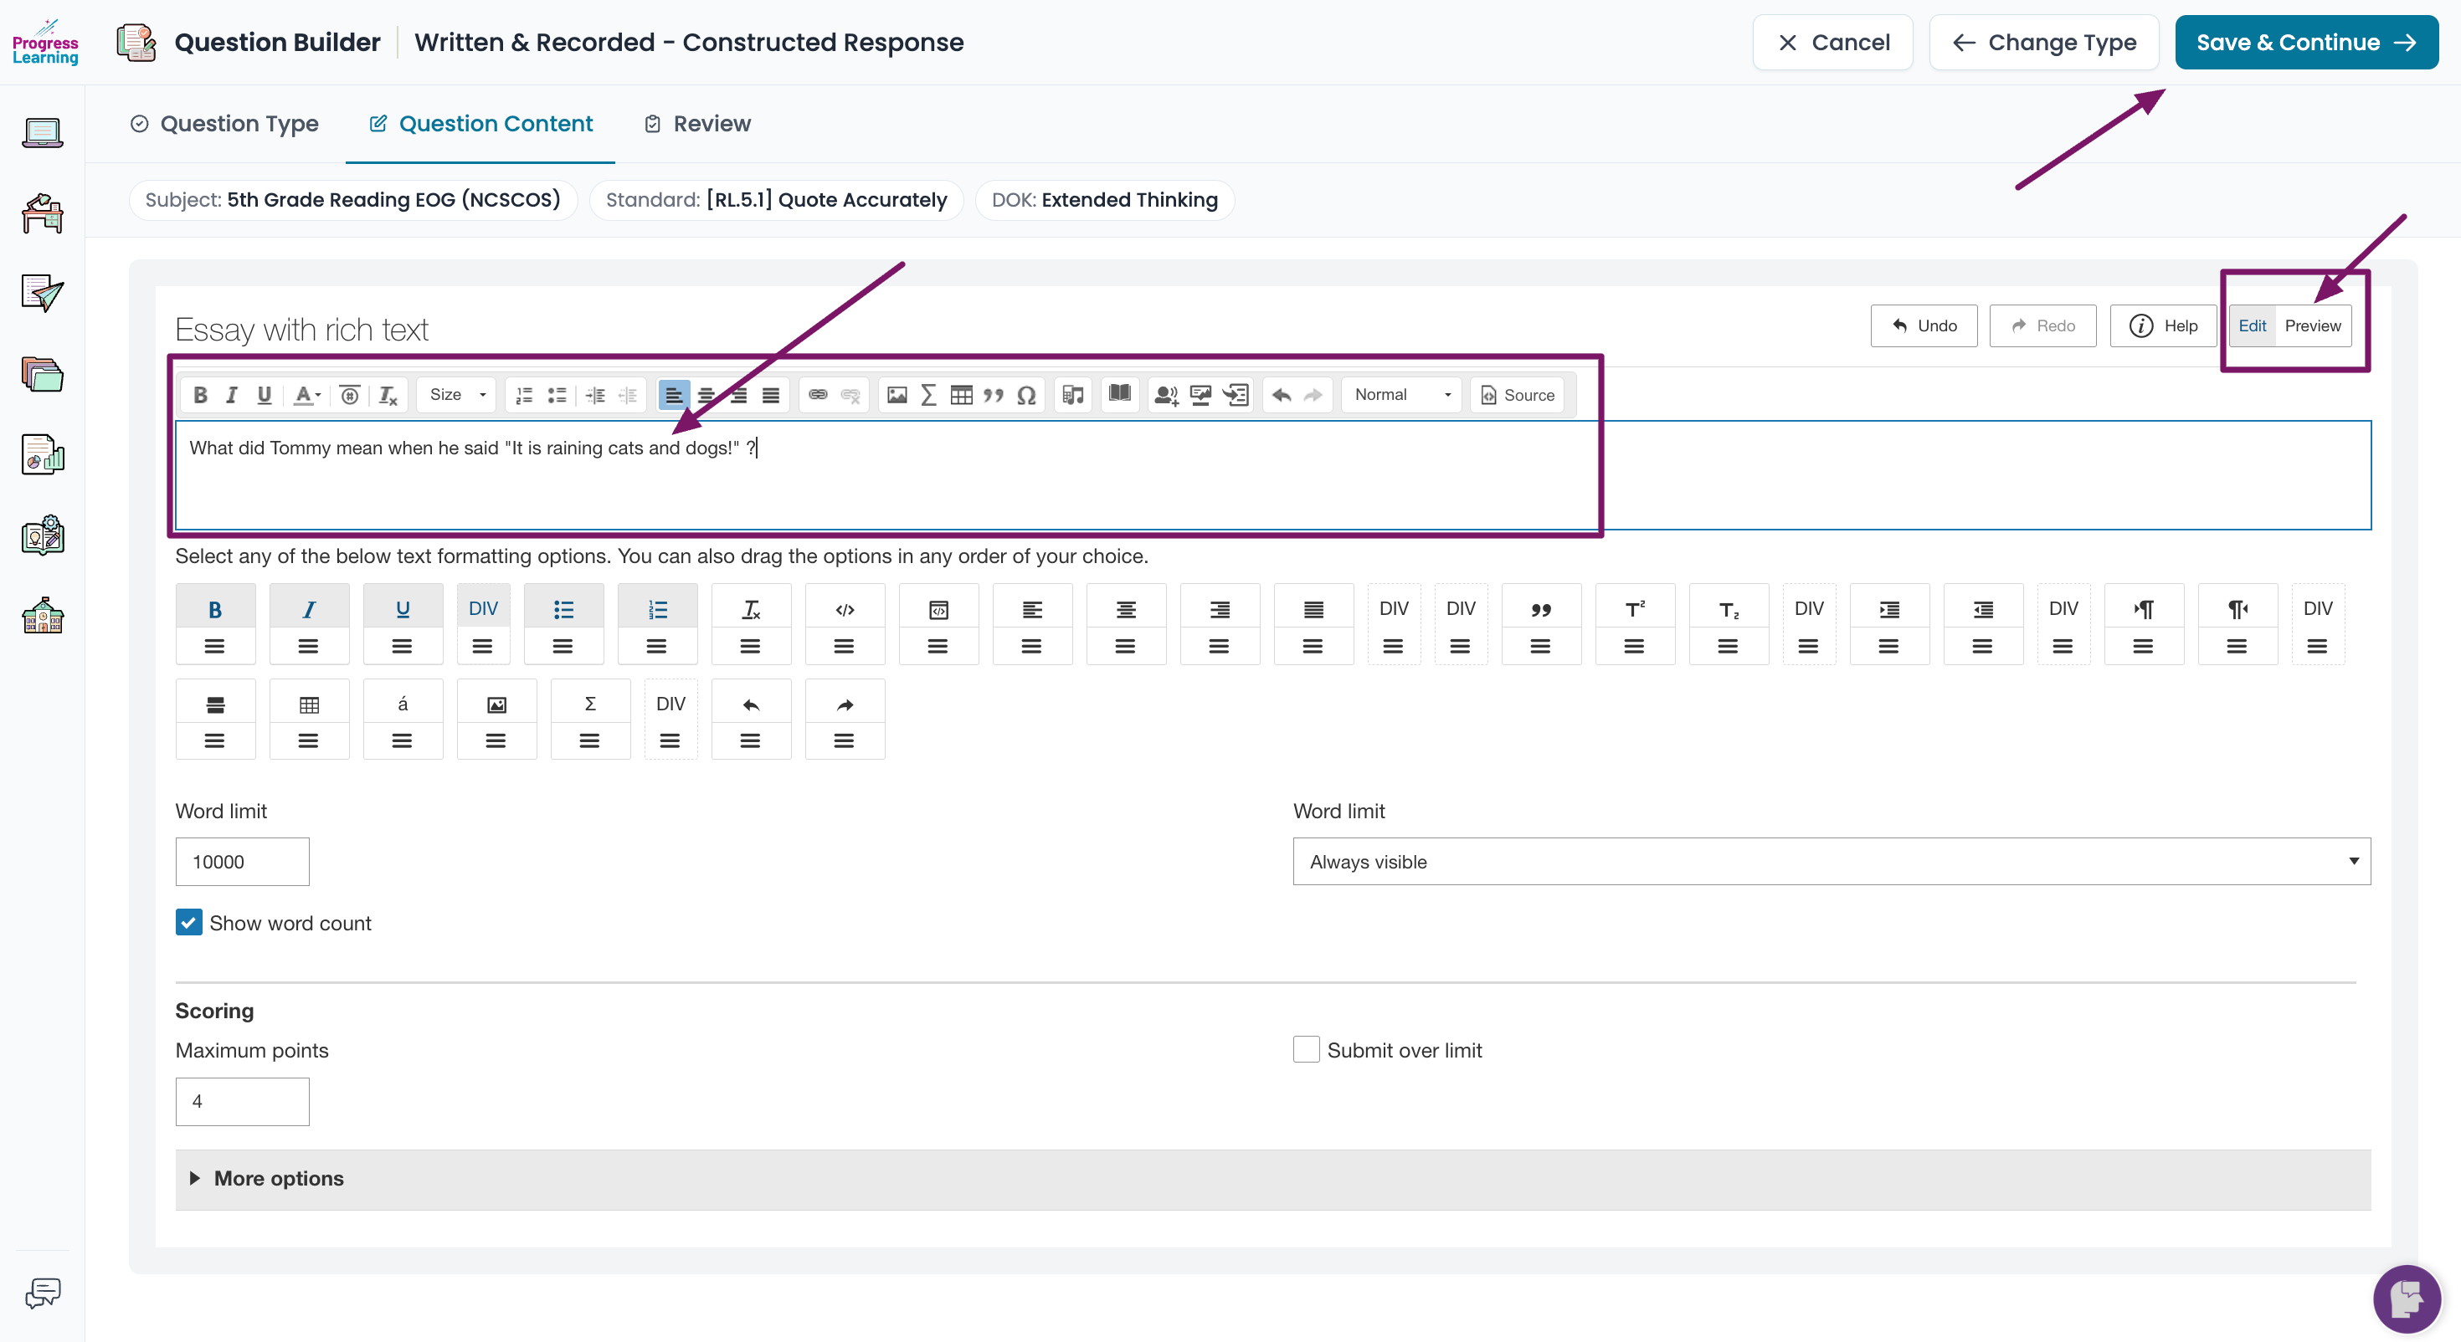Image resolution: width=2461 pixels, height=1342 pixels.
Task: Open the omega special character picker
Action: point(1026,394)
